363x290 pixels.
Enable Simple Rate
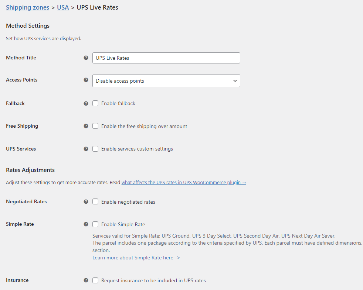[95, 224]
